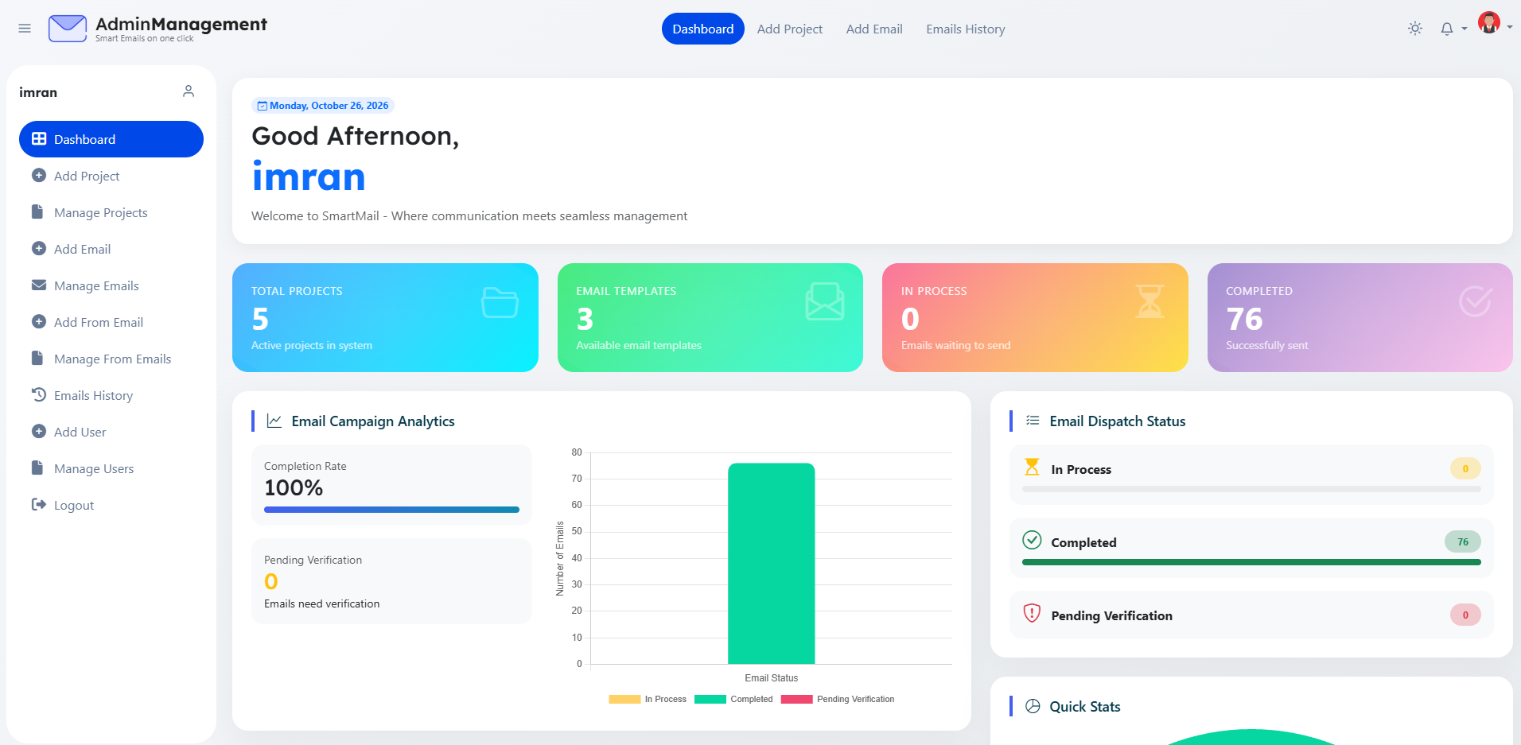
Task: Click the Completion Rate progress bar
Action: (391, 510)
